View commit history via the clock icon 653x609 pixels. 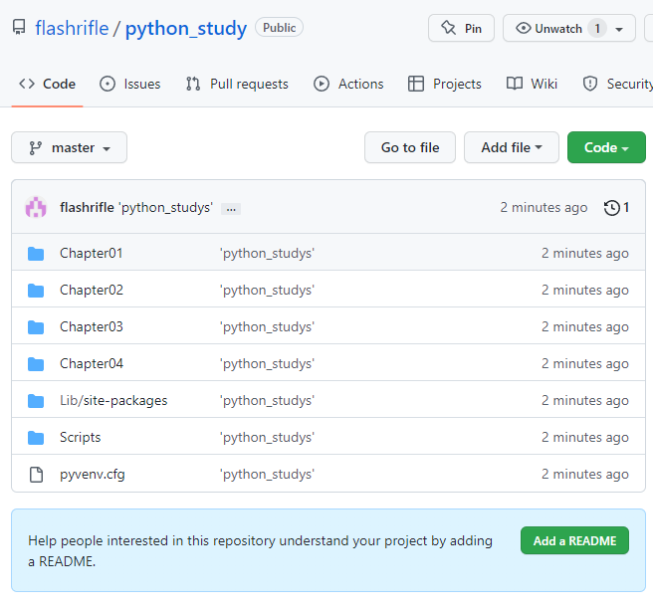[x=616, y=207]
